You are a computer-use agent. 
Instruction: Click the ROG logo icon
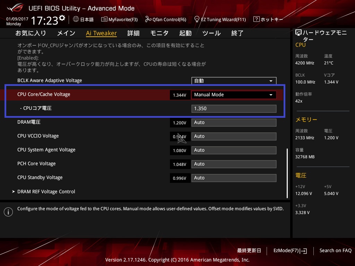click(x=15, y=8)
